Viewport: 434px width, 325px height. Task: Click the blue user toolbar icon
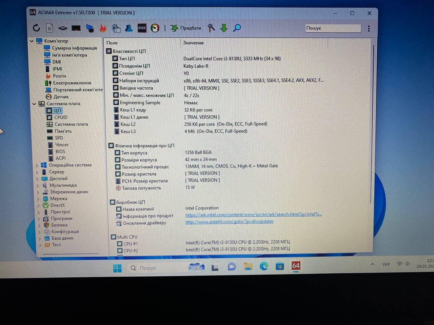[129, 28]
